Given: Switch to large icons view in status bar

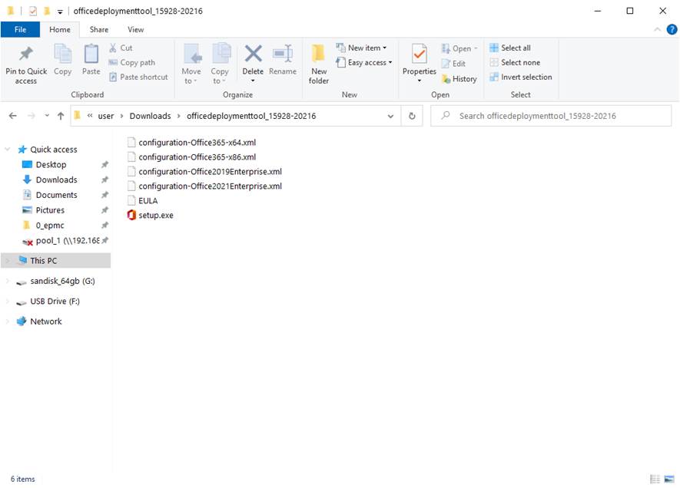Looking at the screenshot, I should [669, 479].
